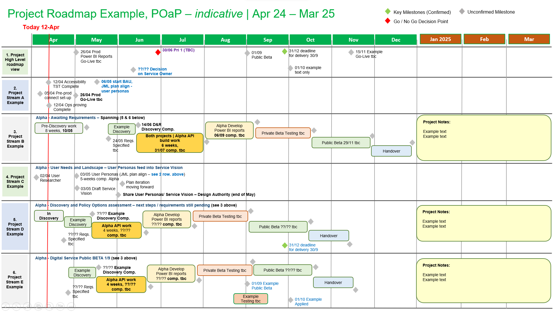
Task: Open the more slideshow options menu
Action: (x=71, y=307)
